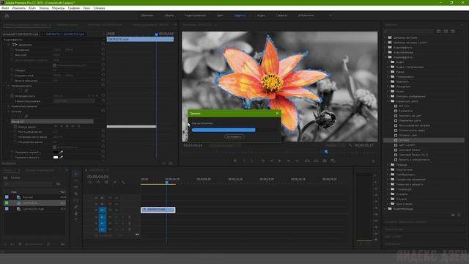This screenshot has height=264, width=469.
Task: Toggle V1 track targeting button
Action: (x=103, y=210)
